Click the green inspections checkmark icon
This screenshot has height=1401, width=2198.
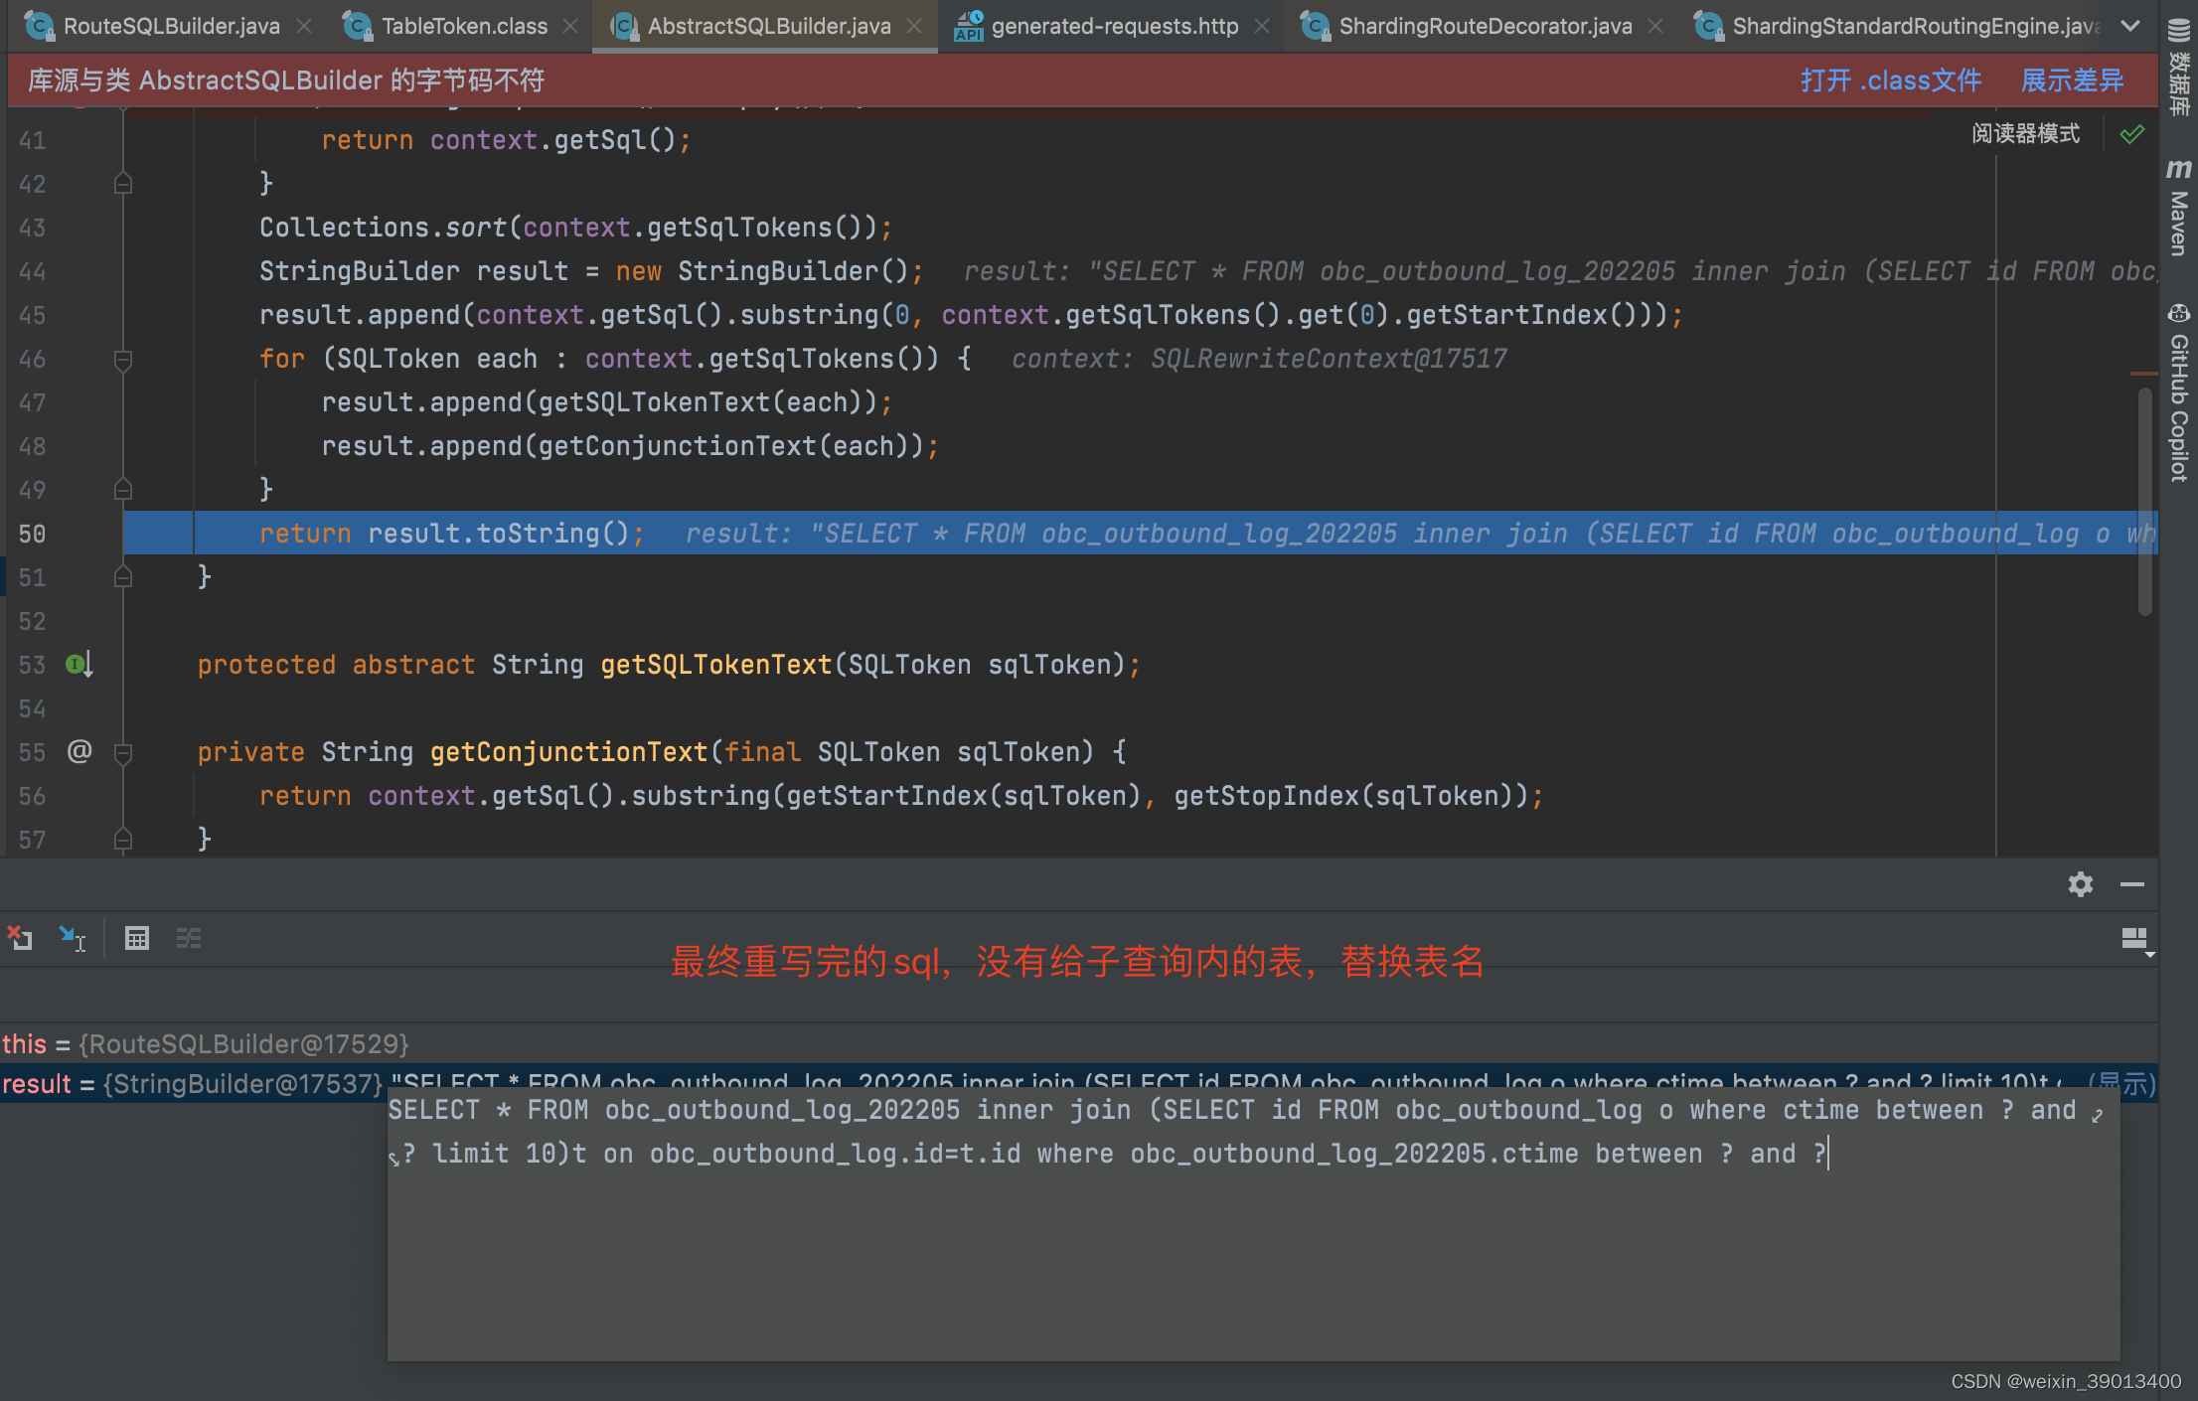(x=2131, y=134)
